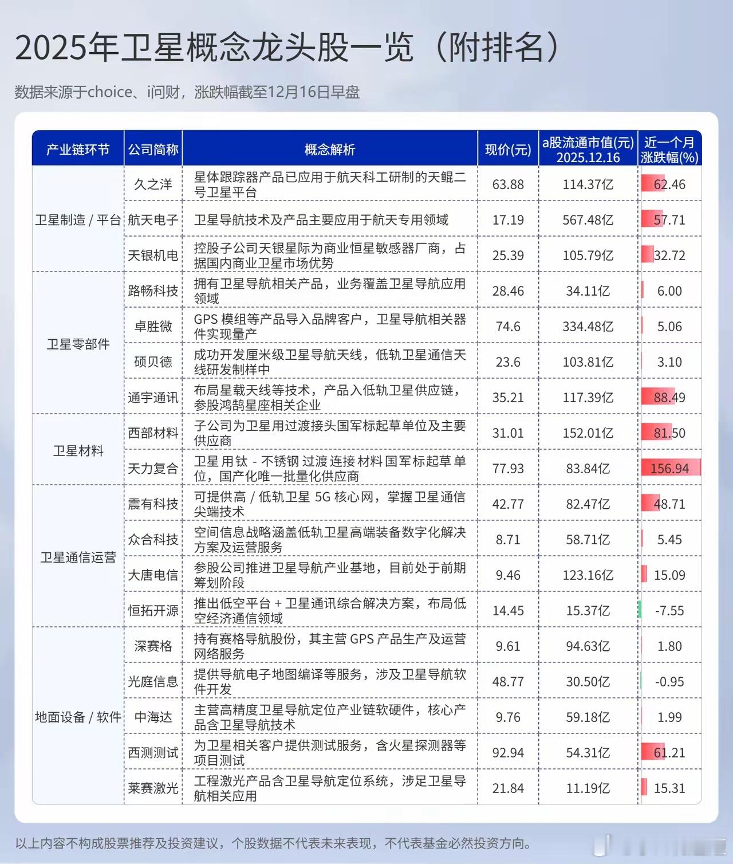
Task: Select the 产业链环节 header cell
Action: (x=78, y=148)
